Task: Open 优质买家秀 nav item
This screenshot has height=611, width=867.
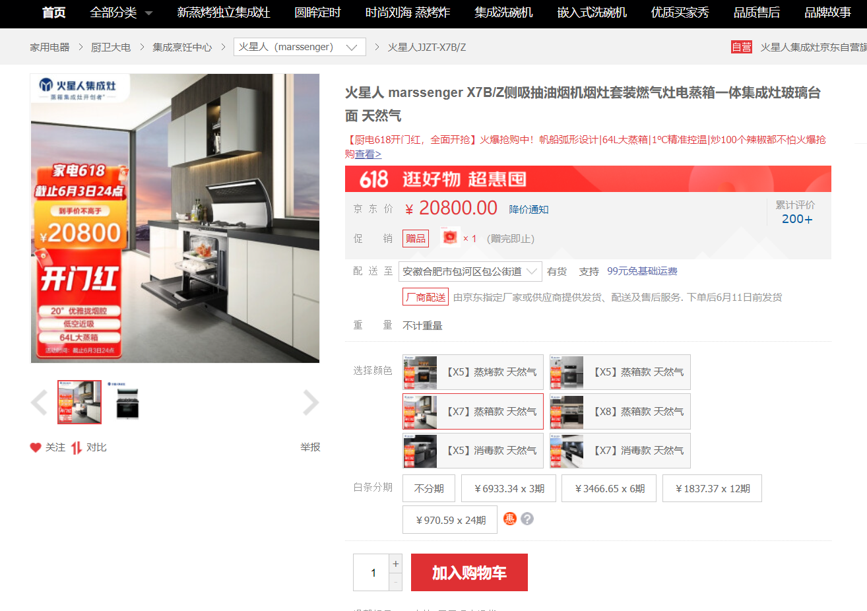Action: click(x=680, y=13)
